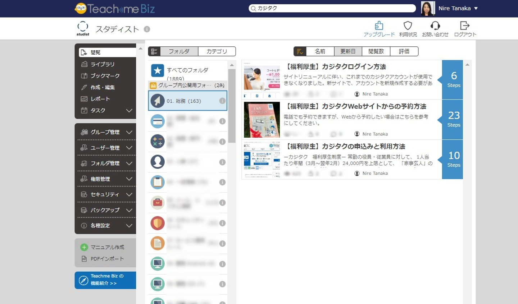The image size is (518, 304).
Task: Expand the グループ管理 section
Action: tap(129, 132)
